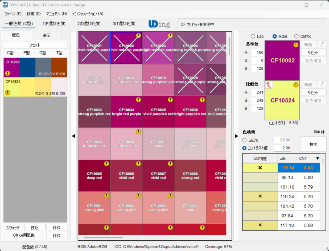Click the ⊿E column header

(287, 159)
